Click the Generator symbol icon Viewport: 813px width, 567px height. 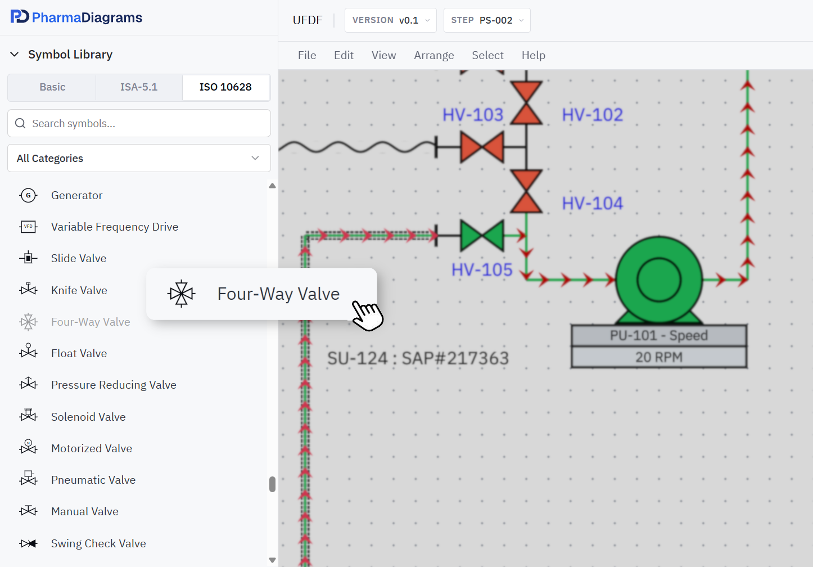click(28, 195)
